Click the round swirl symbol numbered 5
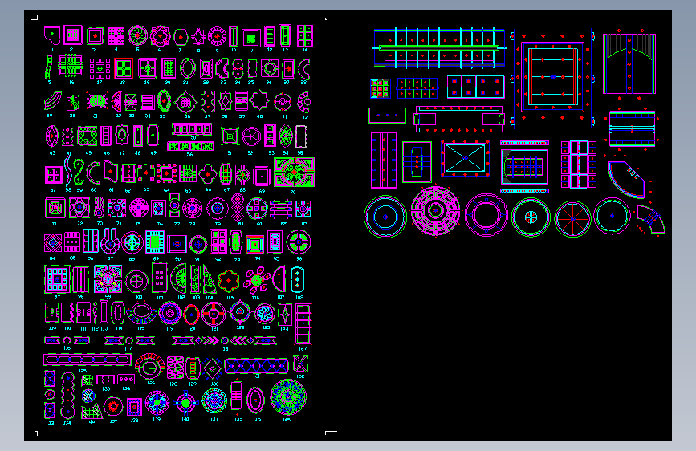Image resolution: width=696 pixels, height=451 pixels. (137, 35)
